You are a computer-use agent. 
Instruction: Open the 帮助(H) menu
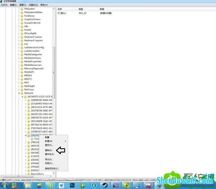44,5
